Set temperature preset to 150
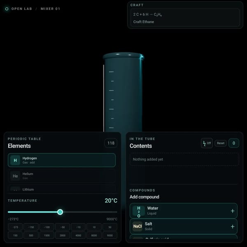 pos(15,235)
